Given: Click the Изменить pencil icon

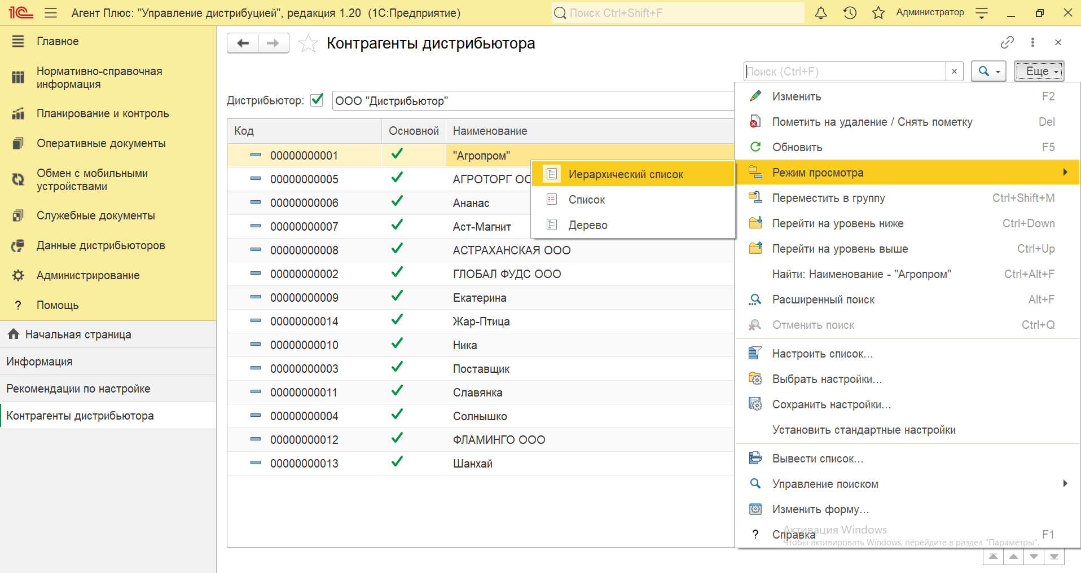Looking at the screenshot, I should pyautogui.click(x=755, y=96).
